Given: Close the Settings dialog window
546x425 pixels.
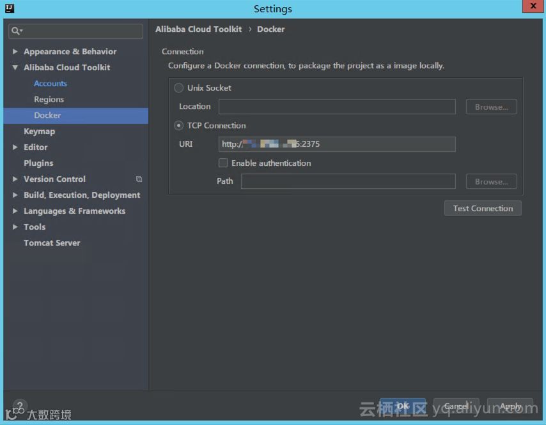Looking at the screenshot, I should (x=533, y=6).
